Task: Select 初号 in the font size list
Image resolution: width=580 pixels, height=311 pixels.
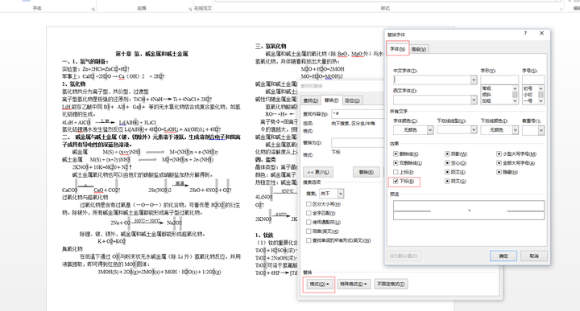Action: point(528,88)
